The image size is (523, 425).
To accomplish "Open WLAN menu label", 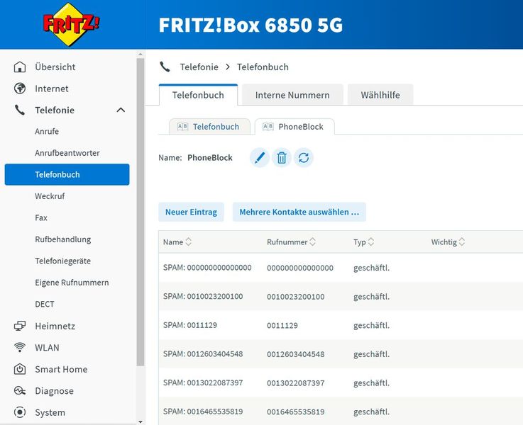I will (x=47, y=348).
